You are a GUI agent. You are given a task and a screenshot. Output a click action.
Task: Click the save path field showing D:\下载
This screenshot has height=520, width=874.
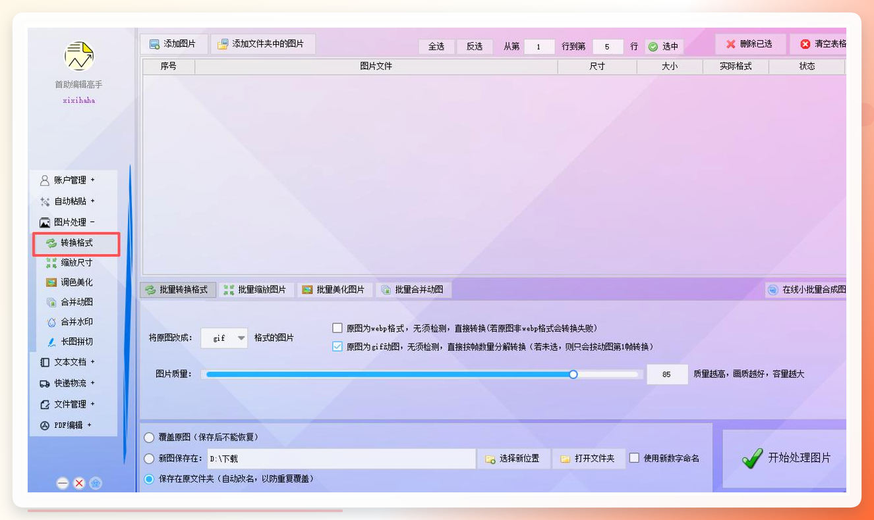[341, 458]
